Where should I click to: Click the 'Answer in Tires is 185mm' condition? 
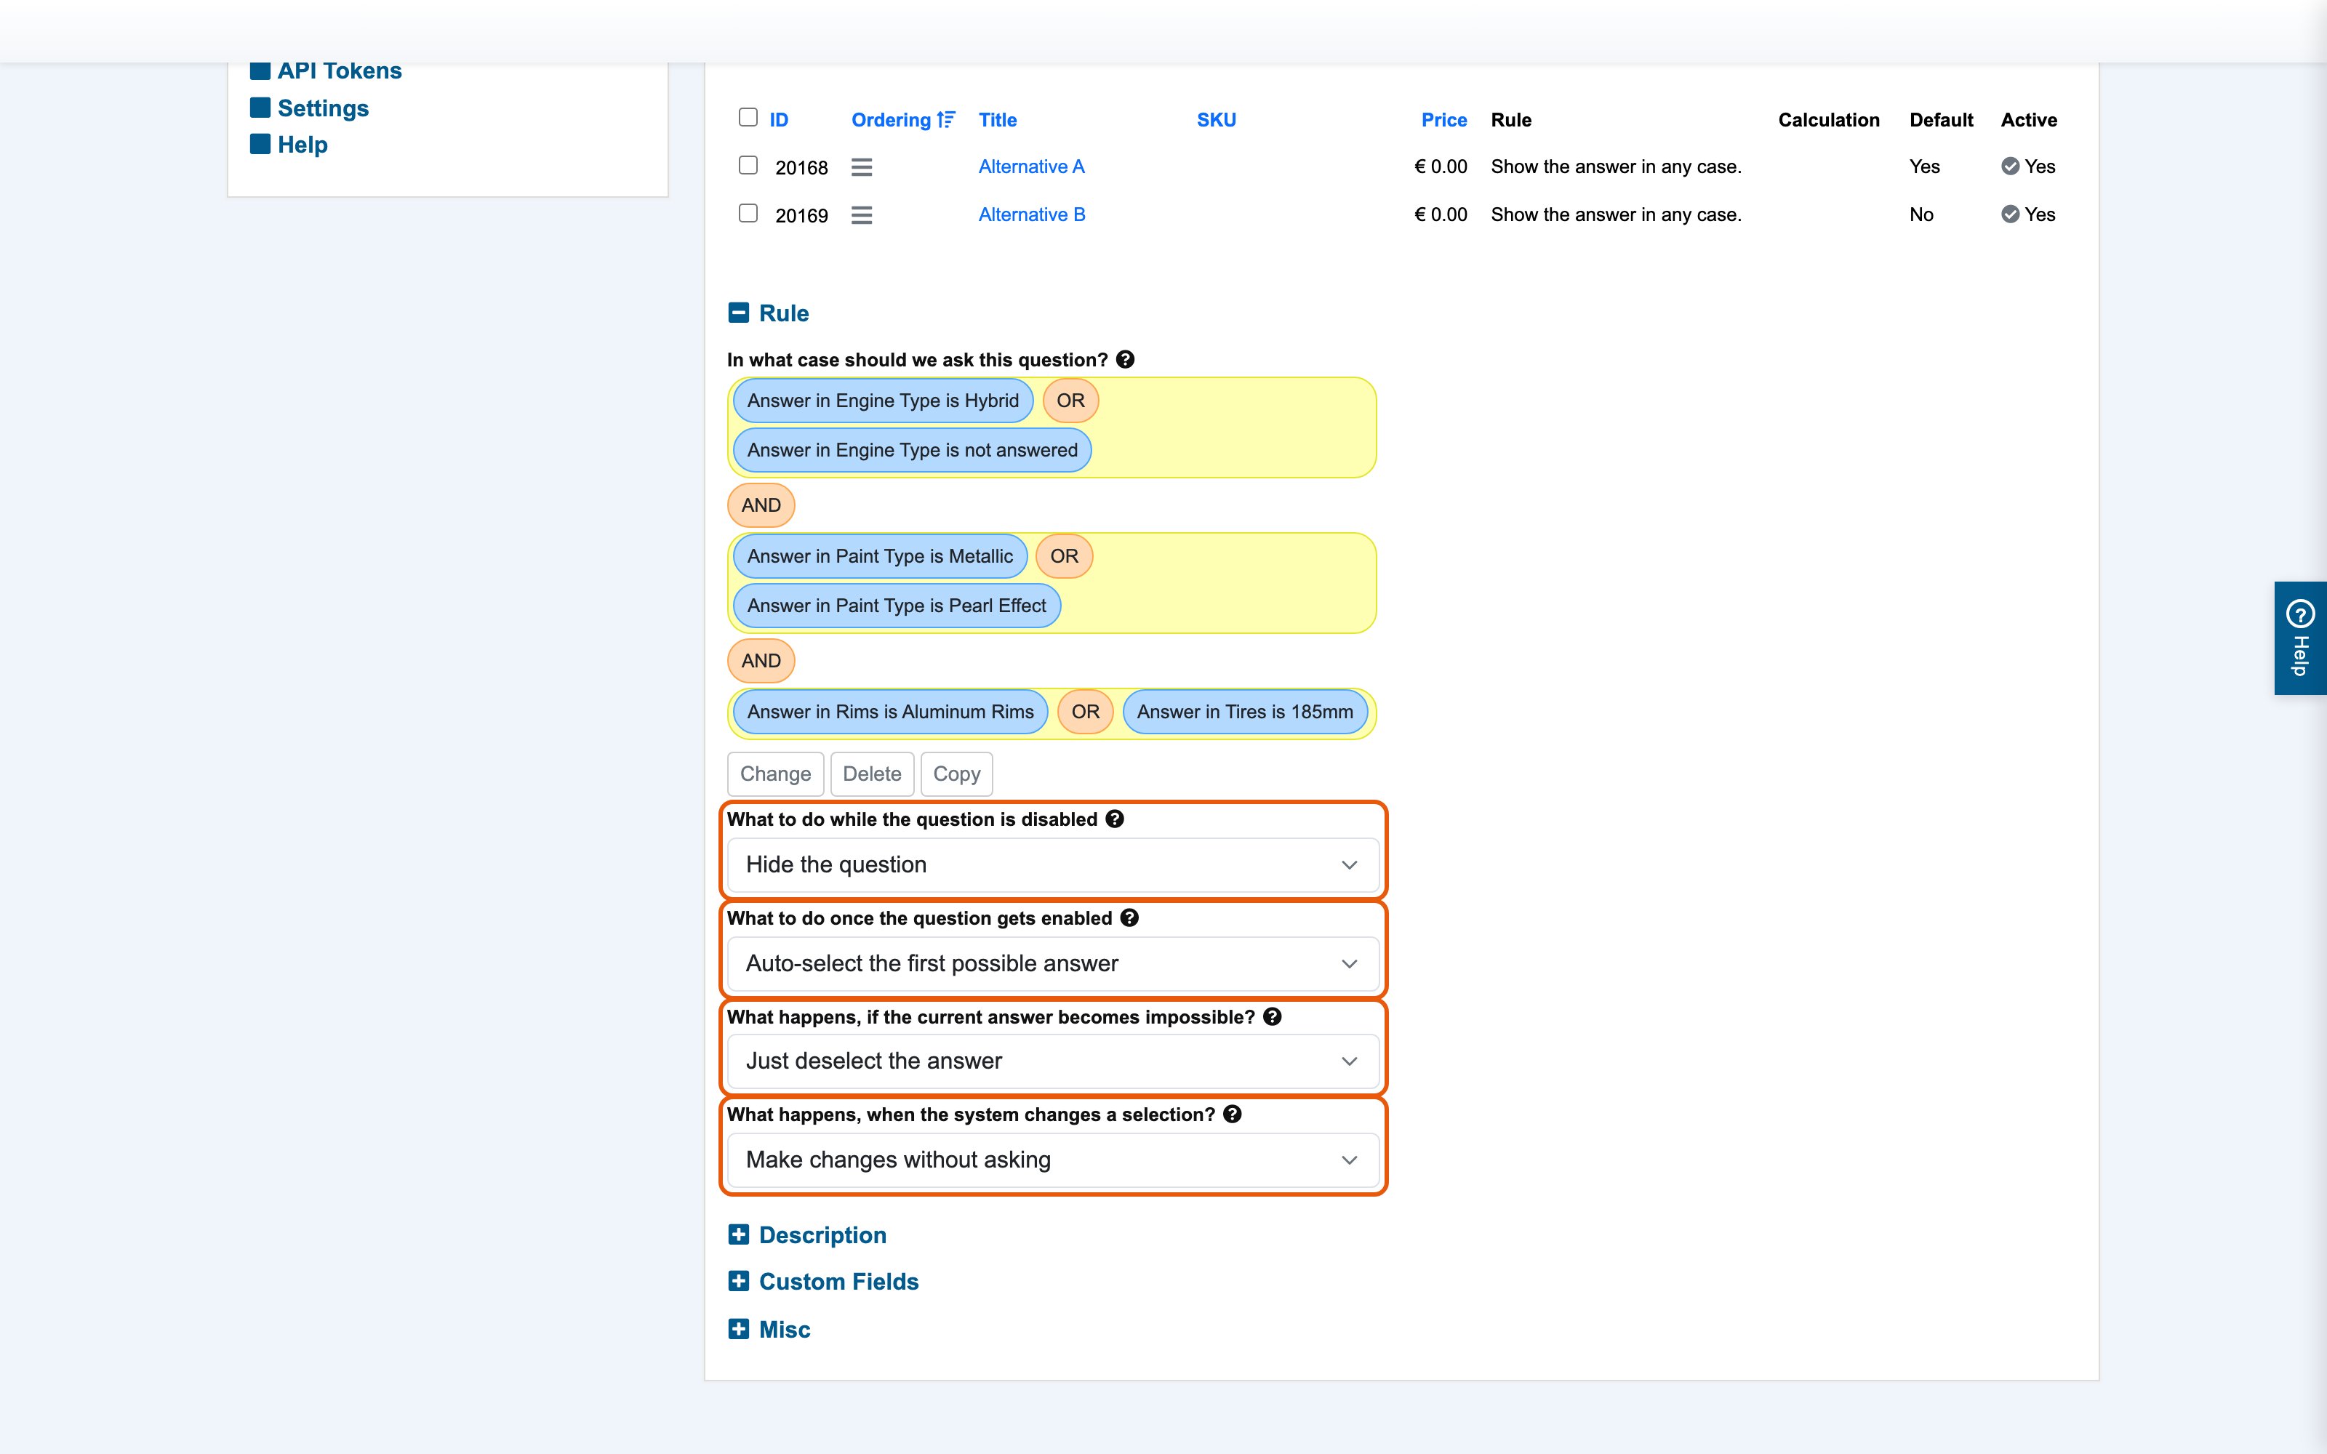(x=1244, y=712)
